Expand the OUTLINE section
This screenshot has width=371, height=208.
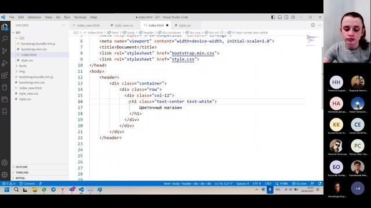coord(21,167)
